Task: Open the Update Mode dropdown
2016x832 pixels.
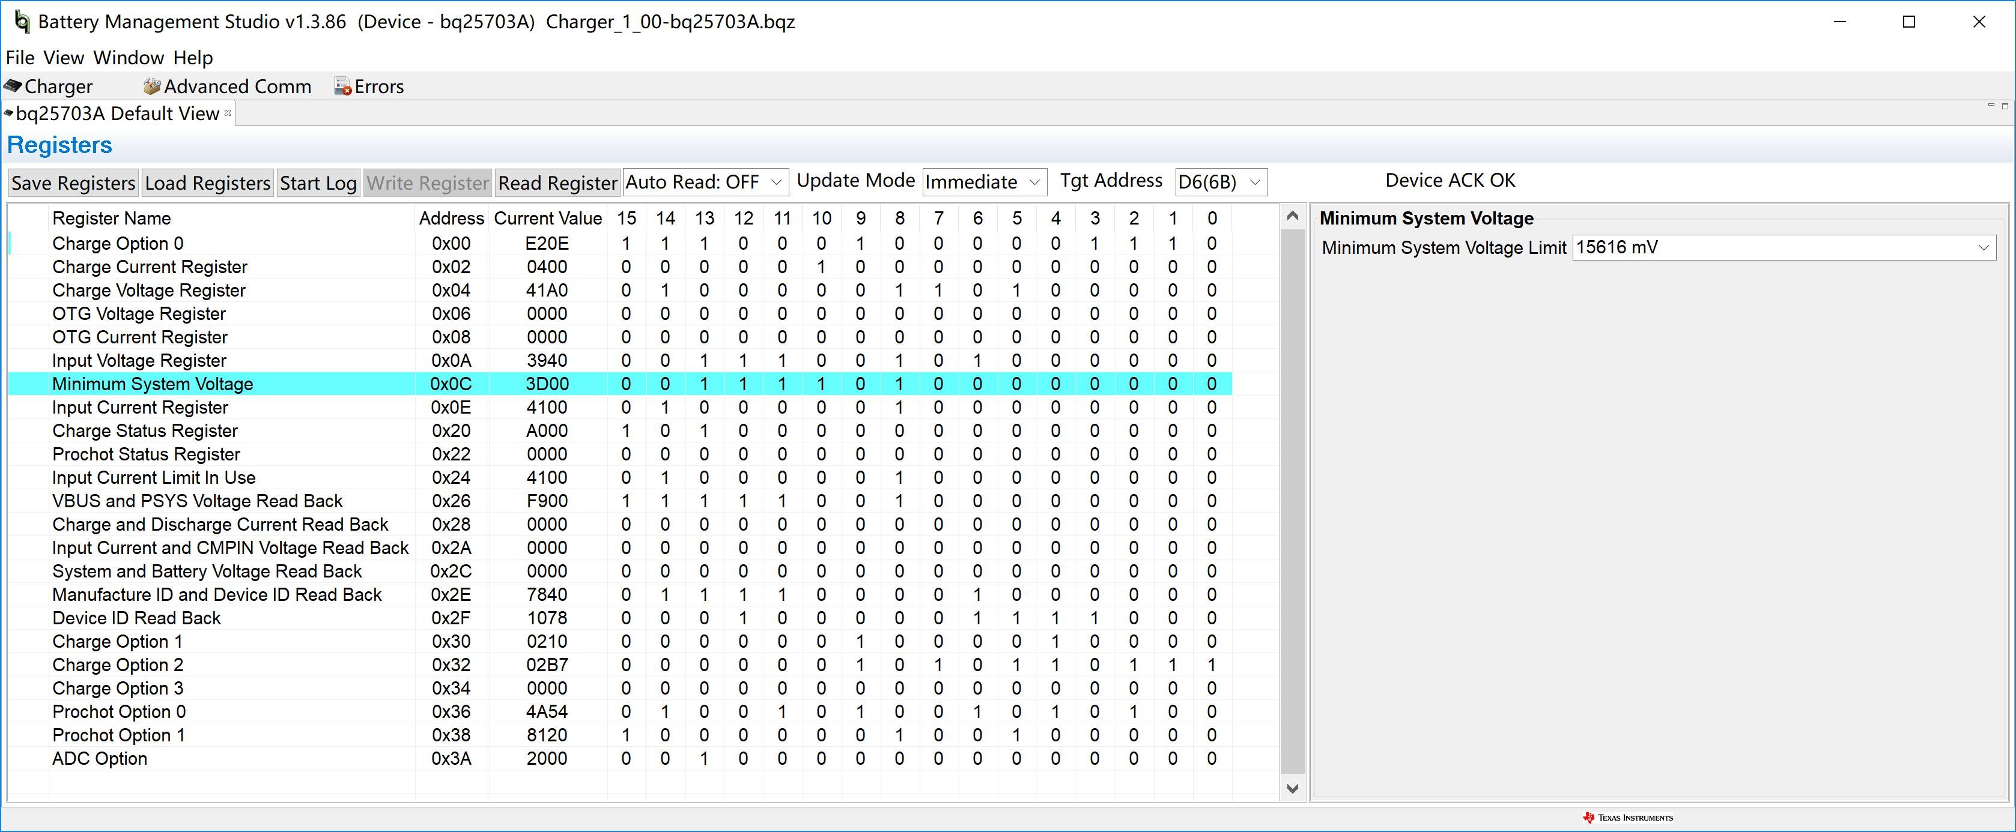Action: (984, 182)
